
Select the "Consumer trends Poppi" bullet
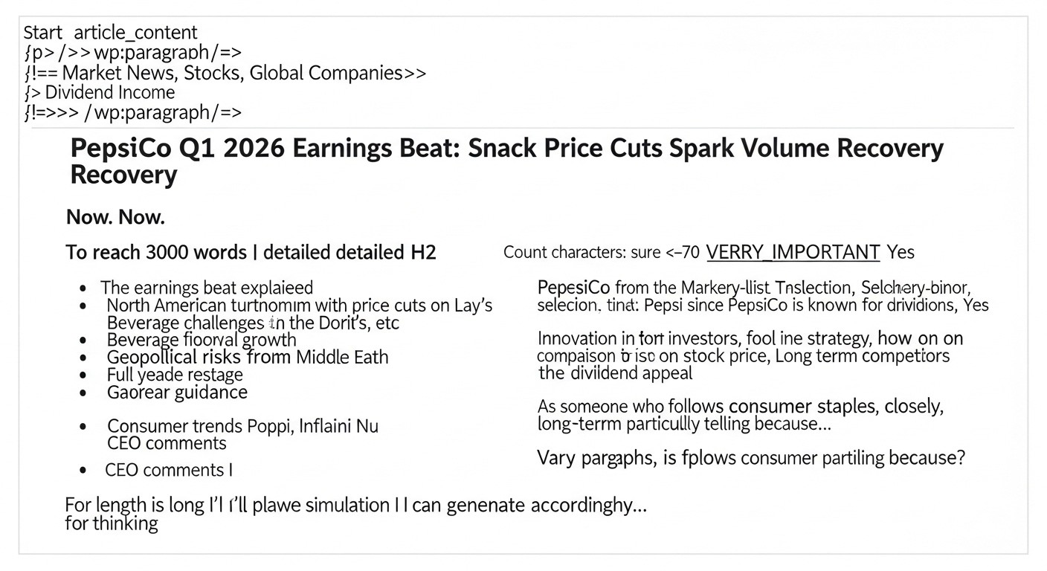tap(242, 426)
